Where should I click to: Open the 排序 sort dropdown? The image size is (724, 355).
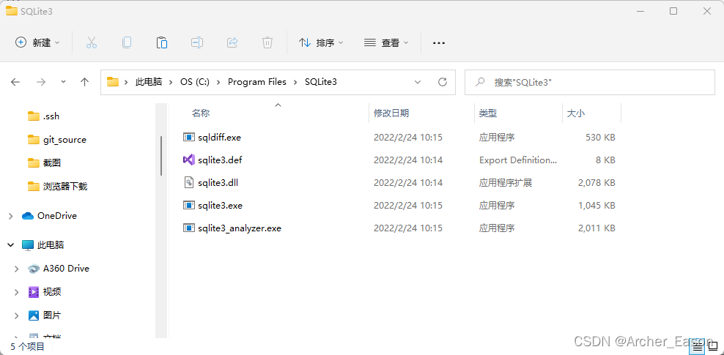tap(321, 43)
